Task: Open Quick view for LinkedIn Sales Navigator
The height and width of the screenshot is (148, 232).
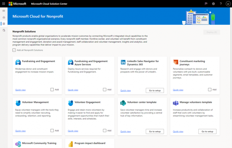Action: tap(125, 90)
